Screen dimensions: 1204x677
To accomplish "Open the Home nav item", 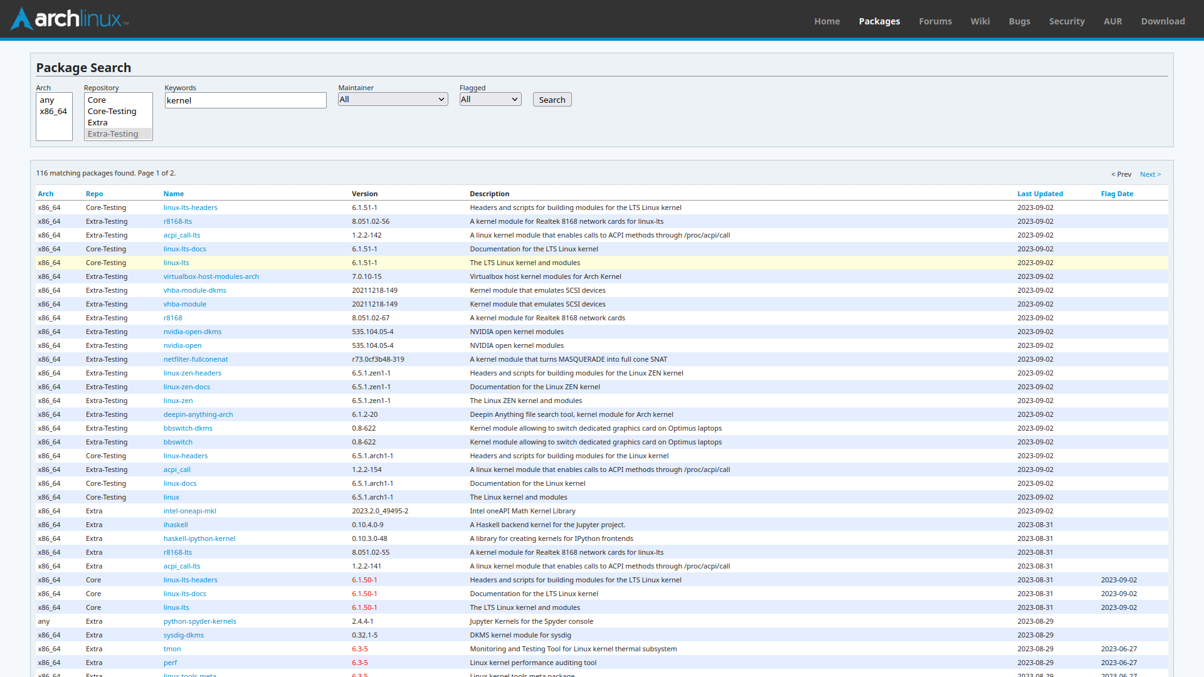I will tap(826, 21).
